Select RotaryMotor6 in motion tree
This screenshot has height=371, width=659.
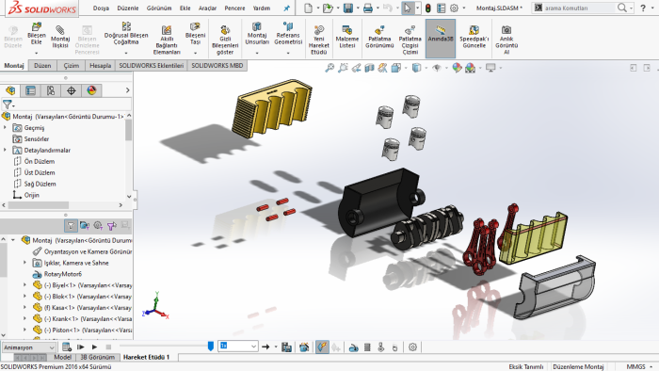(63, 274)
